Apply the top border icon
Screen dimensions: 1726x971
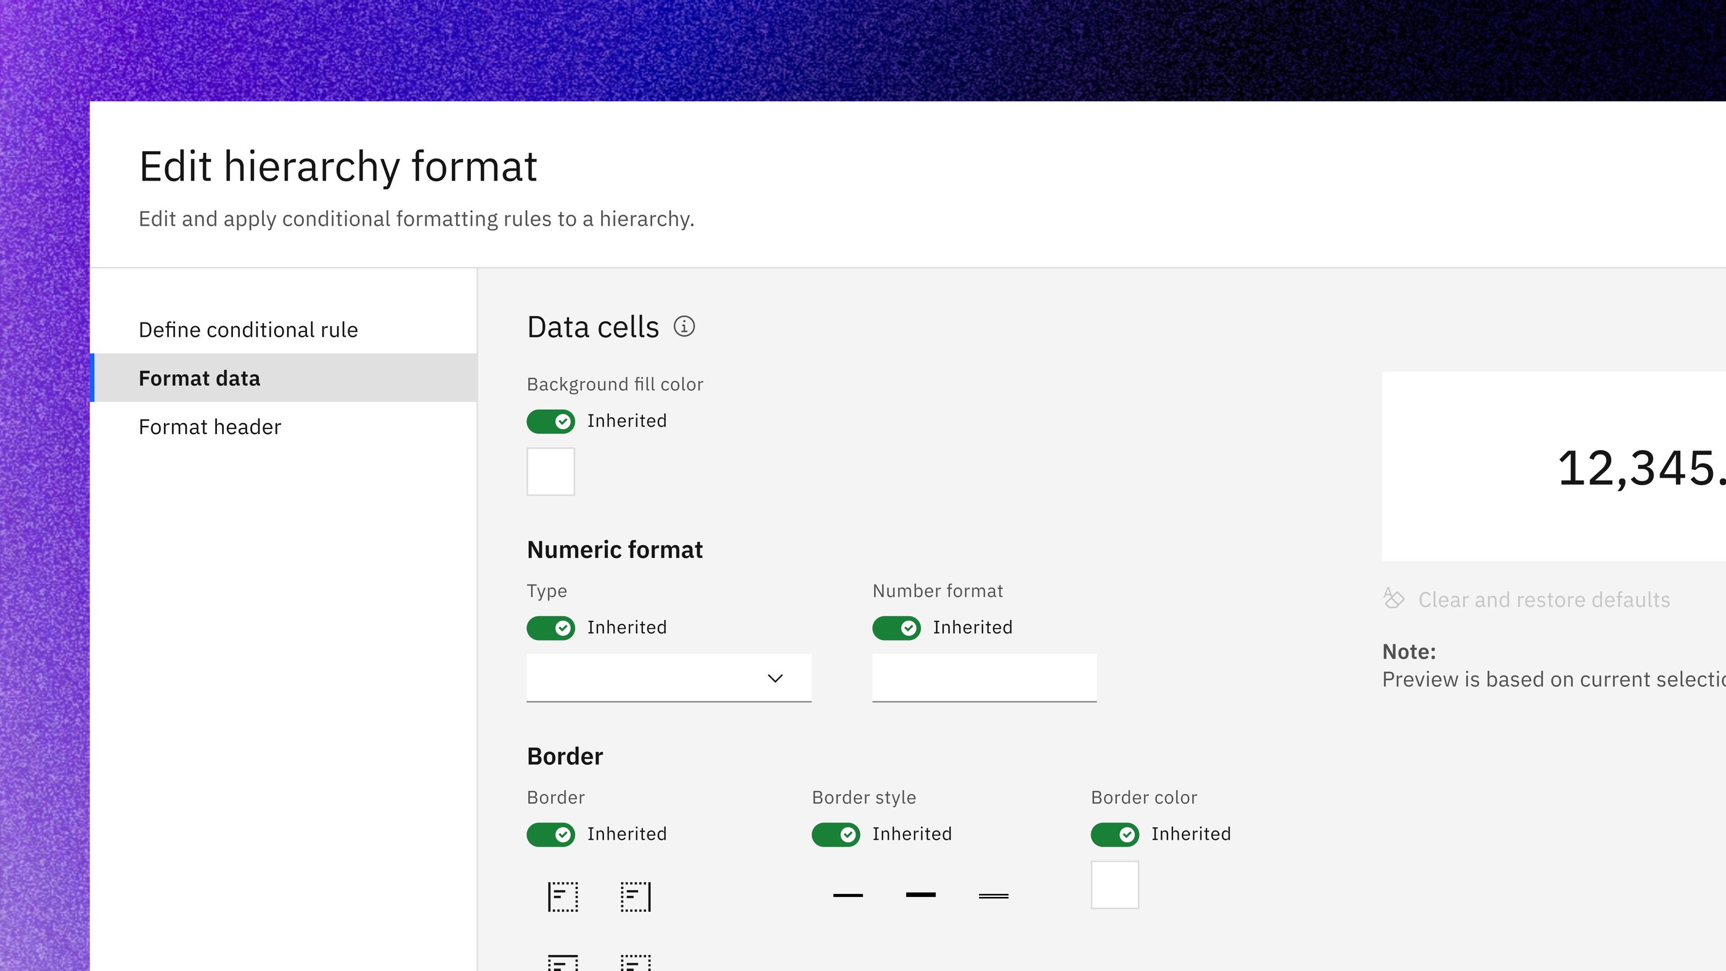563,962
